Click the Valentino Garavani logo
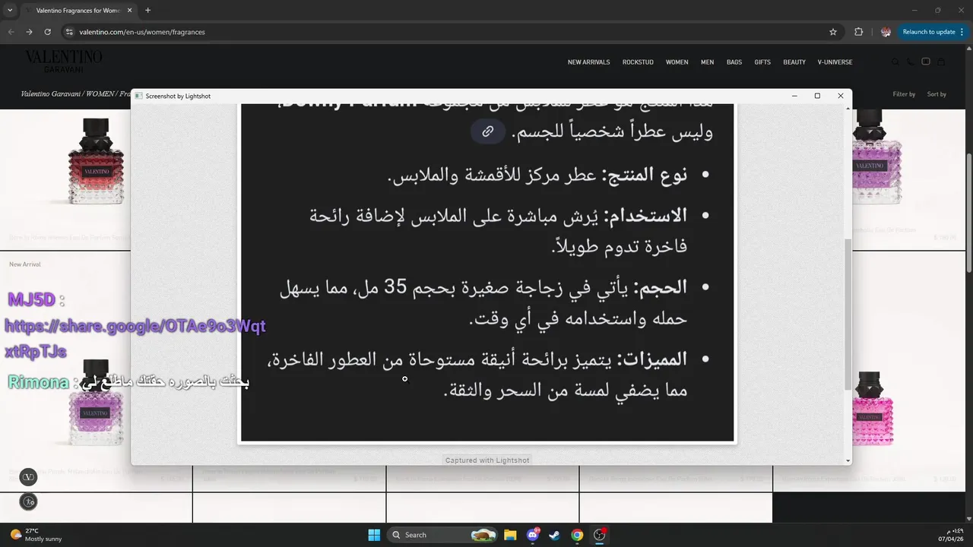The image size is (973, 547). (x=64, y=60)
